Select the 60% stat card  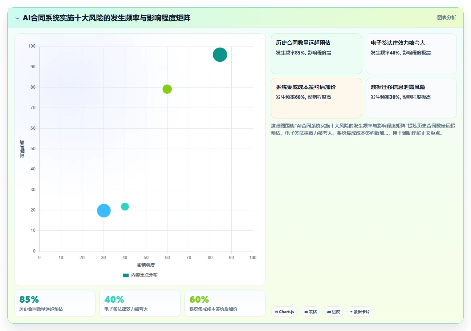225,303
